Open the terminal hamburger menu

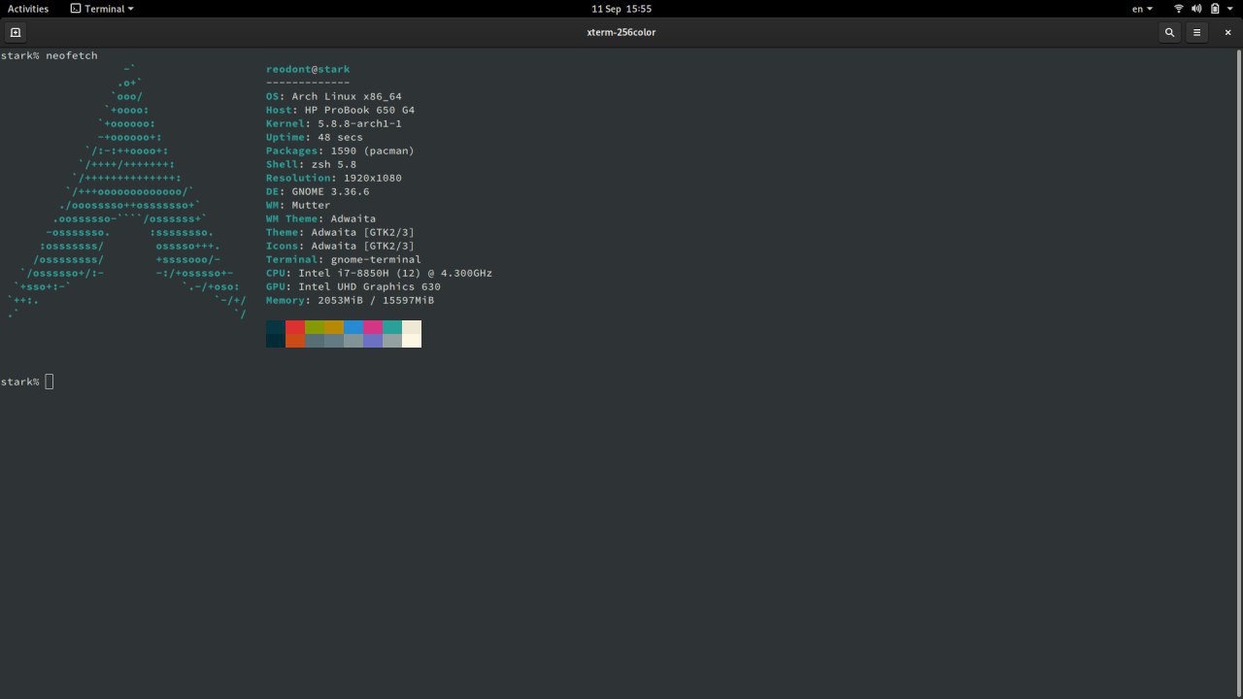(x=1197, y=32)
